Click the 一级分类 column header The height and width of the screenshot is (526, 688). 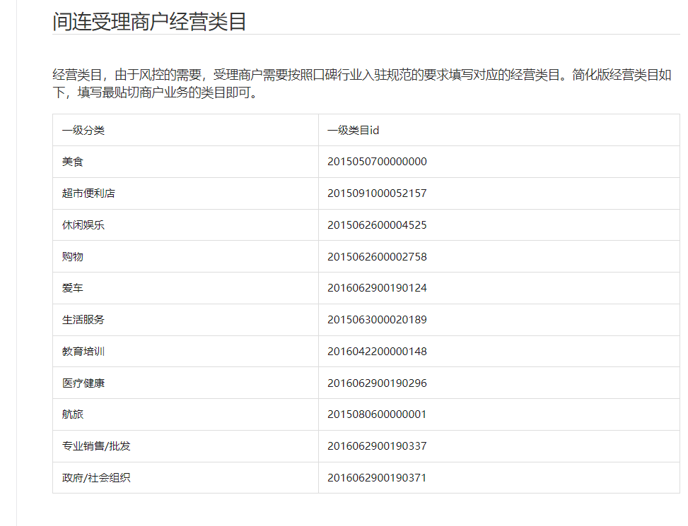[x=83, y=131]
